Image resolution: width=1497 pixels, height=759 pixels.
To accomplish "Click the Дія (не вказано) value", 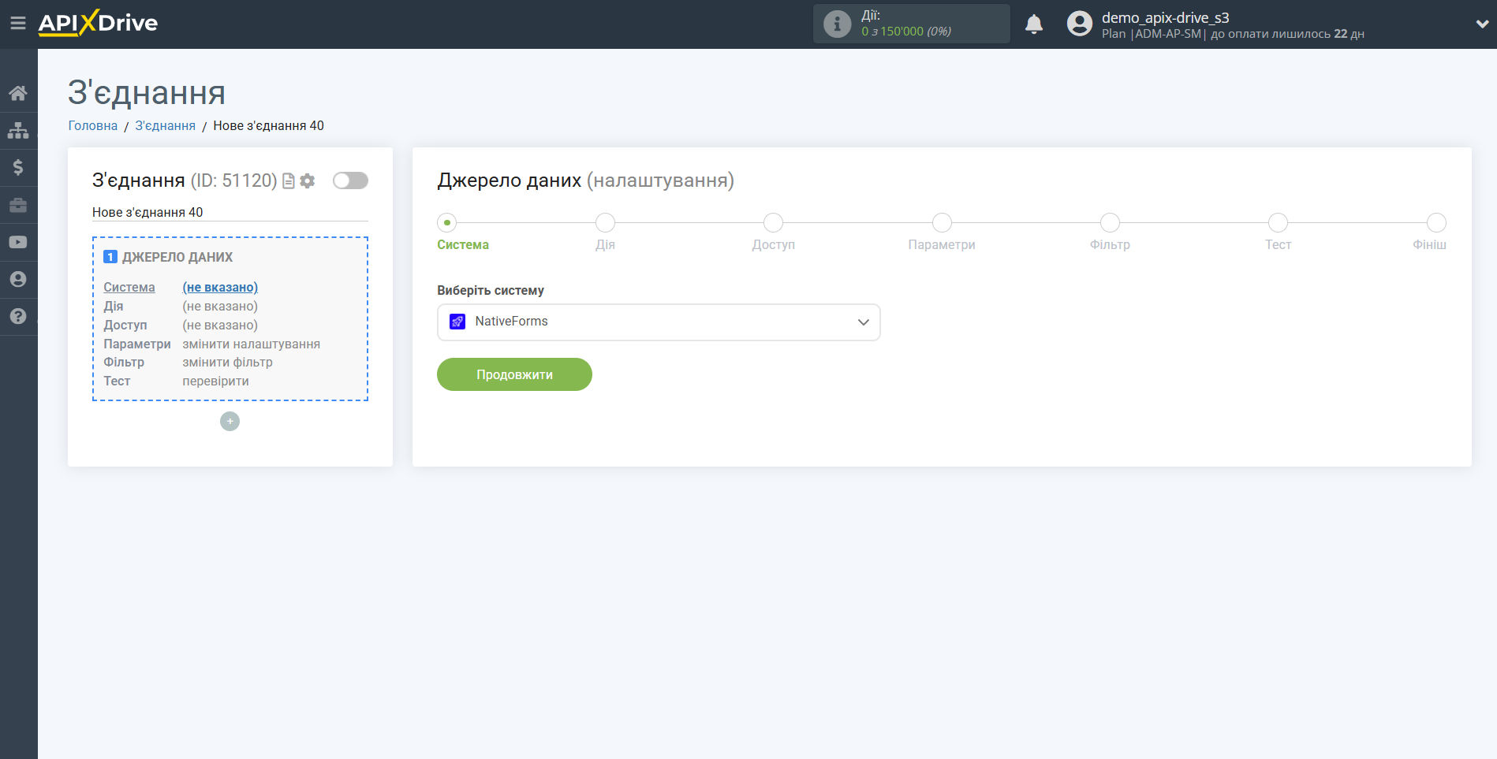I will coord(220,307).
